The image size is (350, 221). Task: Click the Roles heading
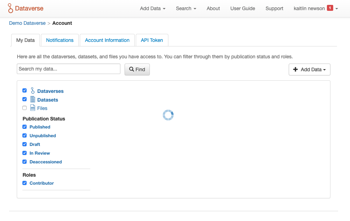coord(29,175)
